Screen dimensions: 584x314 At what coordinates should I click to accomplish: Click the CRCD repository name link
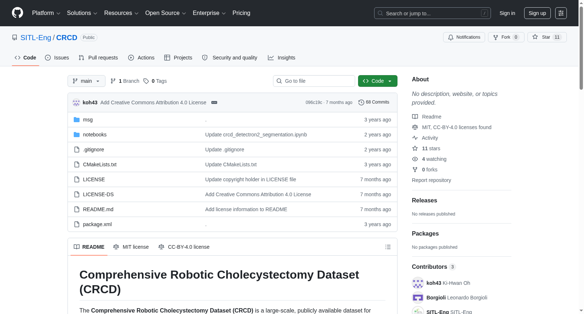pyautogui.click(x=67, y=38)
